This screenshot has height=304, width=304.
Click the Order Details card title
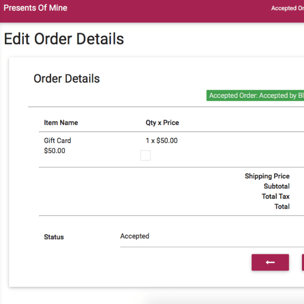click(66, 79)
